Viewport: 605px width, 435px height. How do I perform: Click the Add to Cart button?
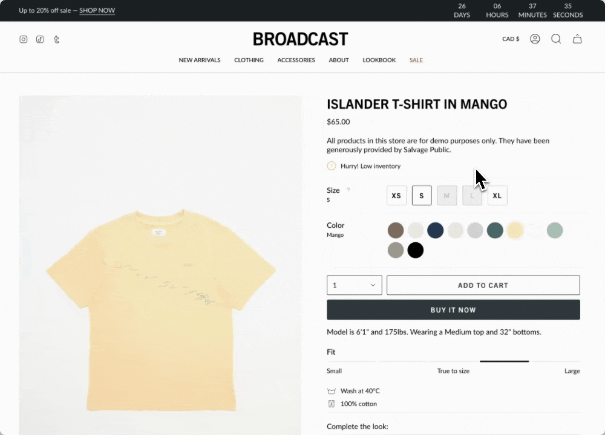(x=483, y=285)
